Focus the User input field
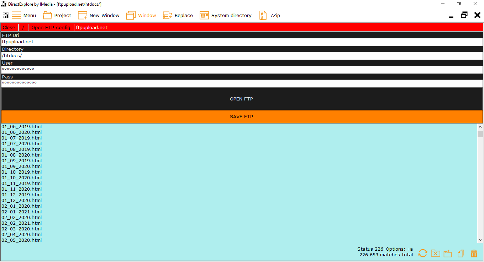 tap(242, 70)
